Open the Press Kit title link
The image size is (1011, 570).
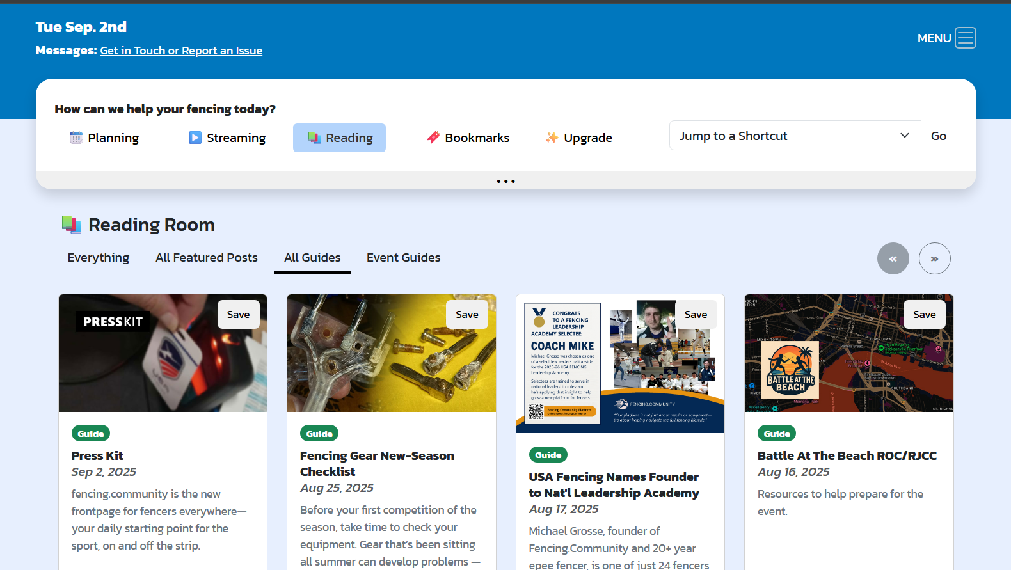[x=97, y=455]
